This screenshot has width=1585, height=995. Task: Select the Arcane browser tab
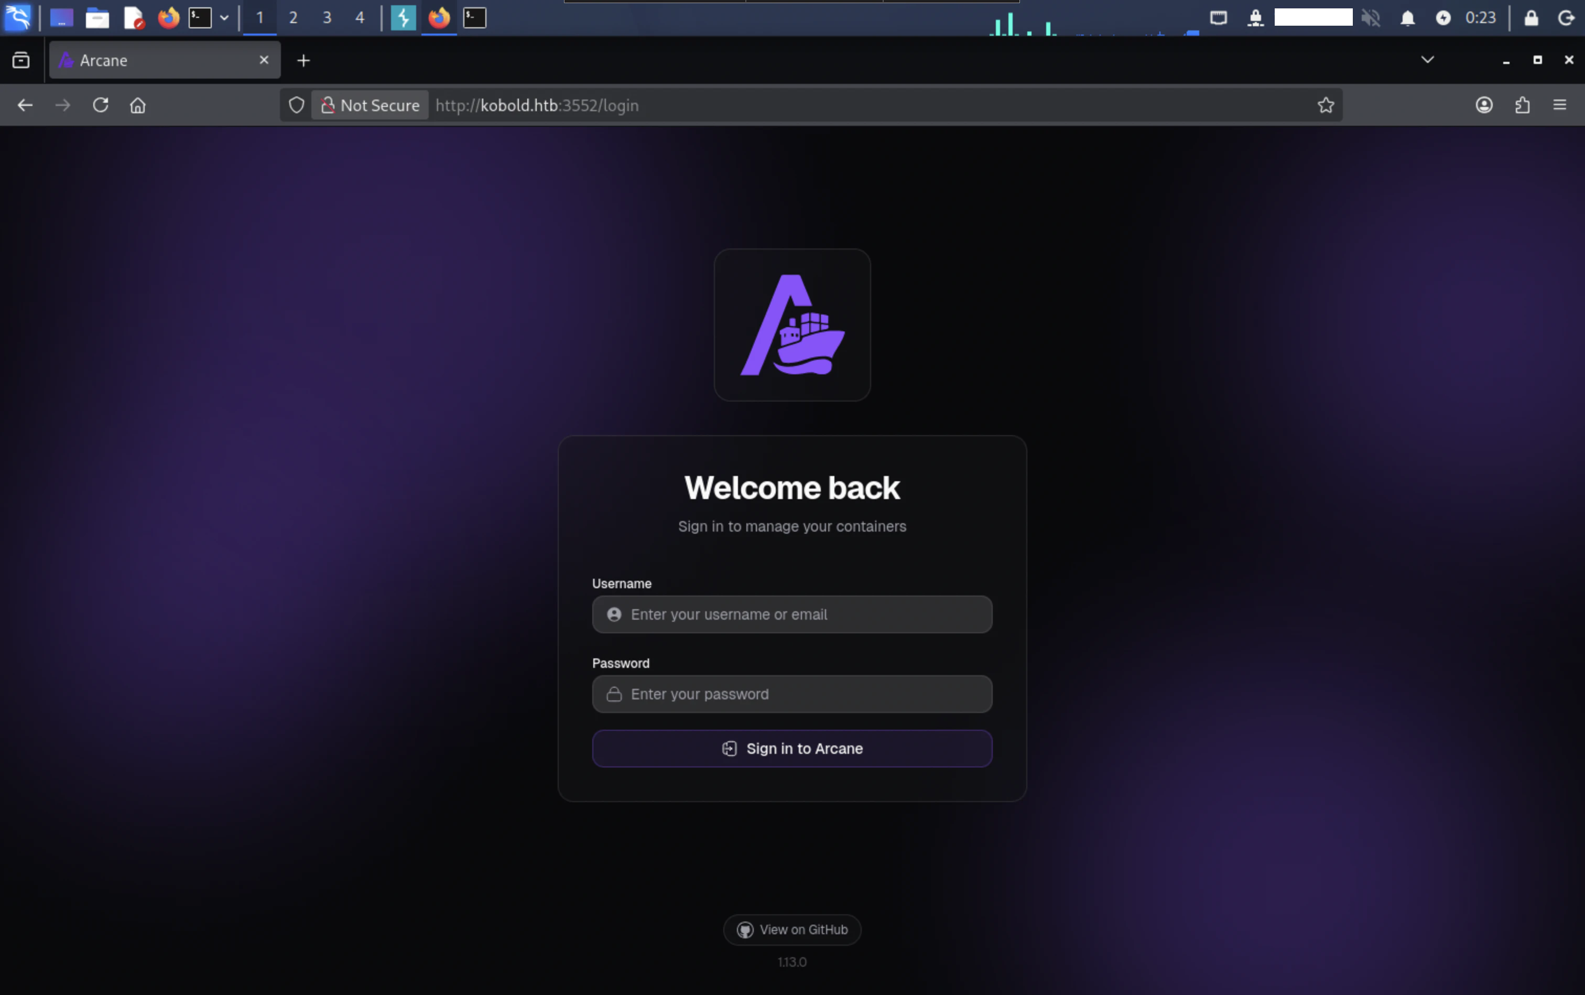click(165, 60)
